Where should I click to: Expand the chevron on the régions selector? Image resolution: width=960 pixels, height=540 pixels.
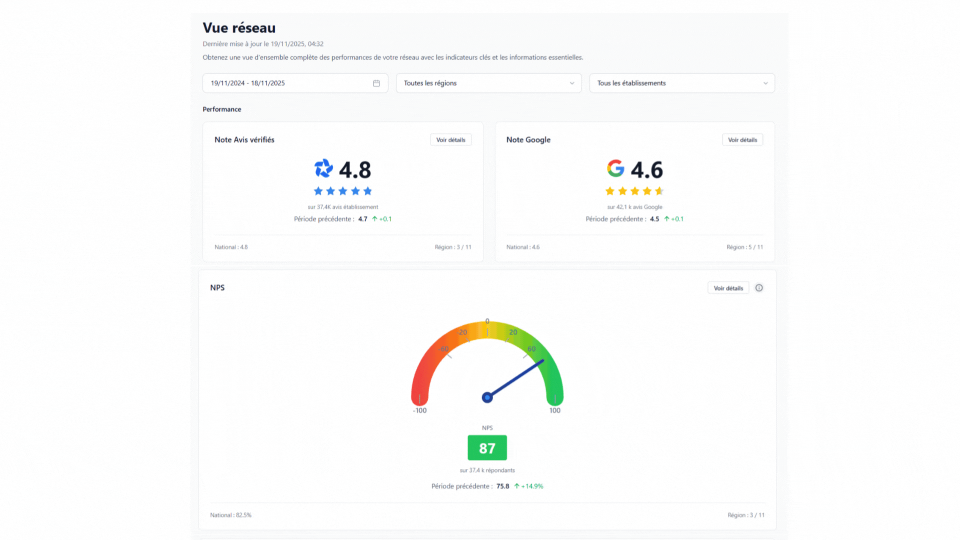click(x=571, y=83)
